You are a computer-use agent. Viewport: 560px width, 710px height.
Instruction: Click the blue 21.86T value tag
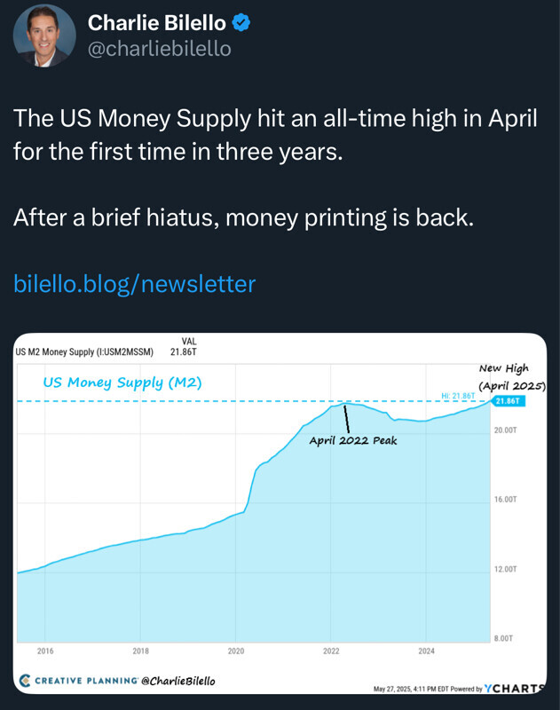click(x=506, y=401)
